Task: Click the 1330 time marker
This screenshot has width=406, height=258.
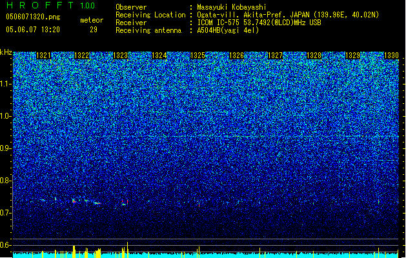Action: point(391,55)
